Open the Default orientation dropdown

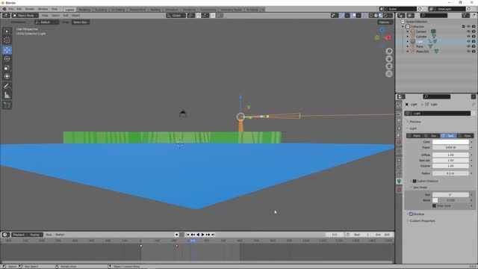(x=46, y=22)
